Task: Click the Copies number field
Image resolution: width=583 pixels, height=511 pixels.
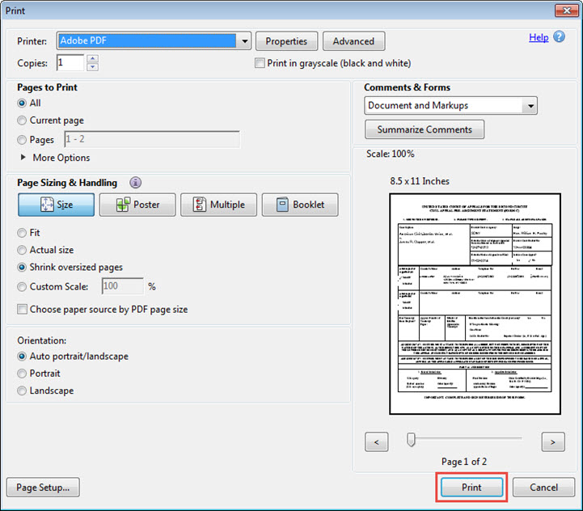Action: click(70, 63)
